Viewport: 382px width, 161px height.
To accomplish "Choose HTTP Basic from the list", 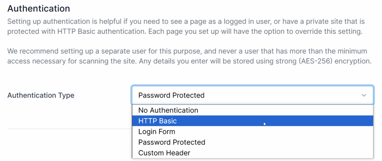I will 157,121.
